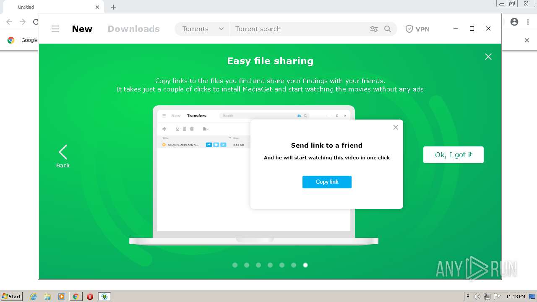The height and width of the screenshot is (302, 537).
Task: Open the search filter settings icon
Action: (374, 29)
